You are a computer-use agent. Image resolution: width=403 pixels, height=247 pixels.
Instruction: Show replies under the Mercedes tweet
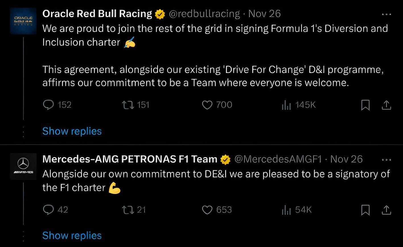point(72,236)
